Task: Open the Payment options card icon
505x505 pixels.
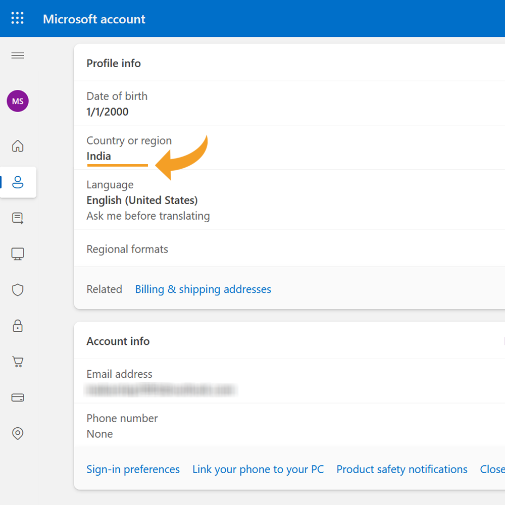Action: click(18, 398)
